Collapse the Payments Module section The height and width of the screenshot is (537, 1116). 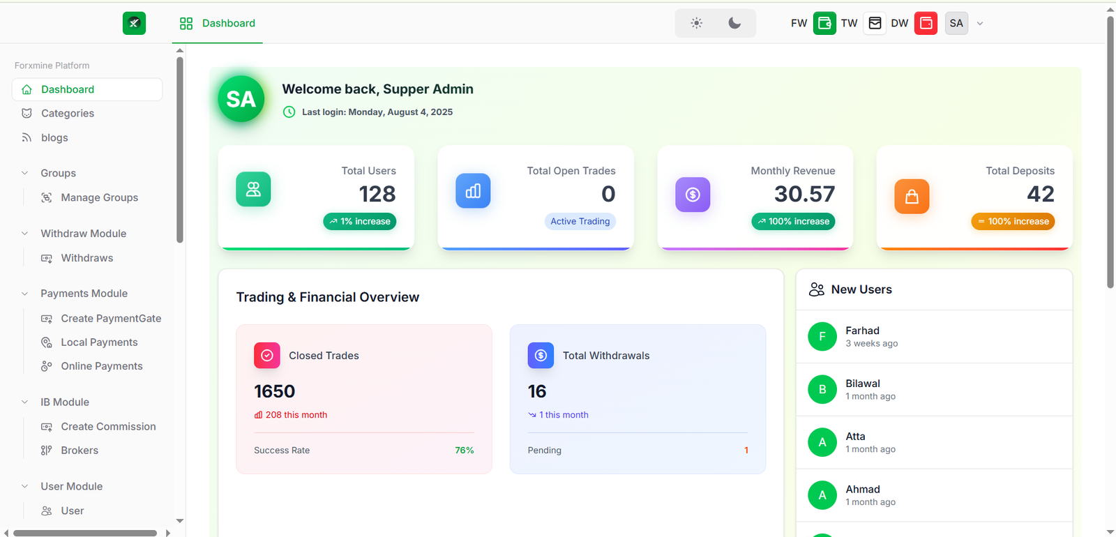click(x=25, y=294)
